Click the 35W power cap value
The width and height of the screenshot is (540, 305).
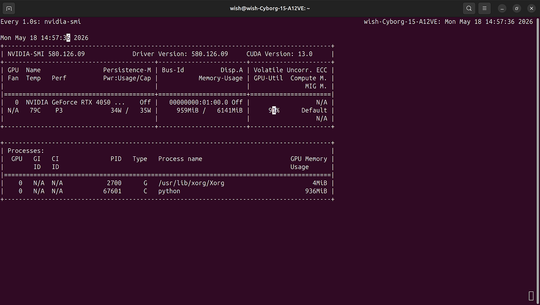[x=145, y=111]
